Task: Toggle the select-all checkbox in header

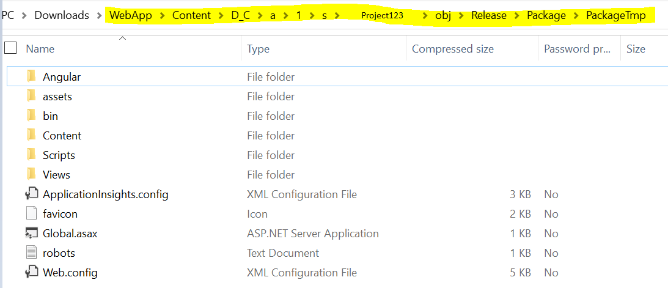Action: (10, 48)
